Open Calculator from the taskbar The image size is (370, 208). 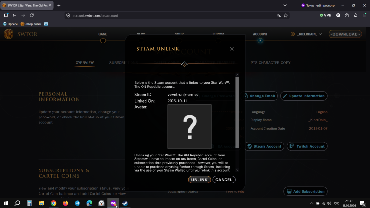pos(29,203)
